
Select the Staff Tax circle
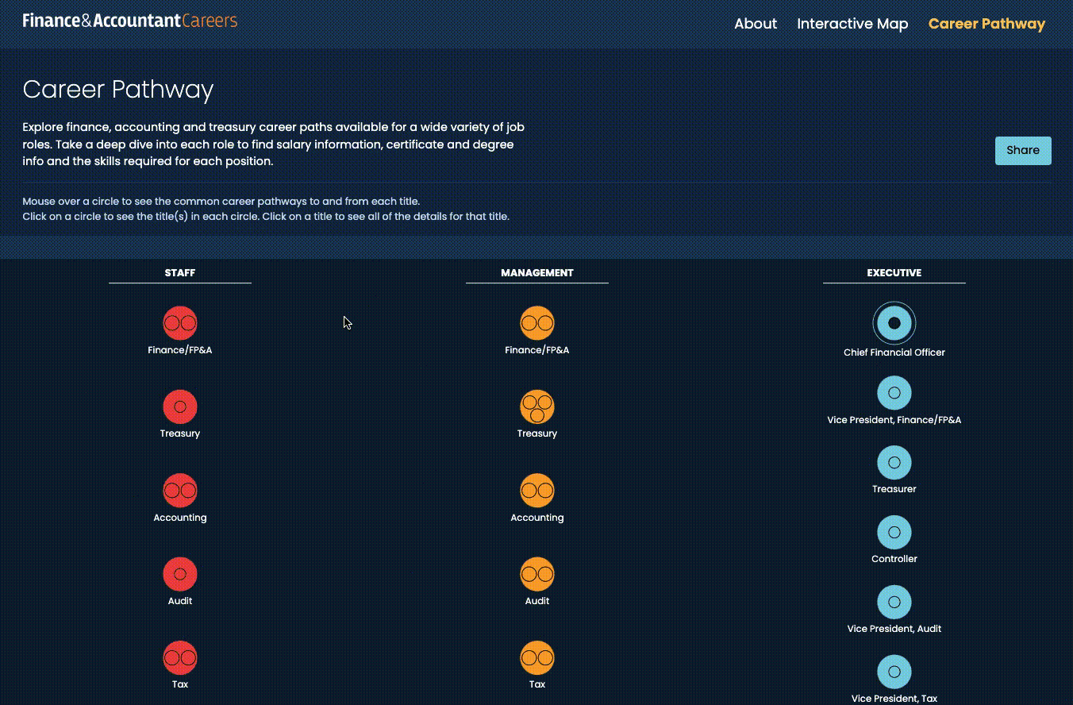coord(180,658)
